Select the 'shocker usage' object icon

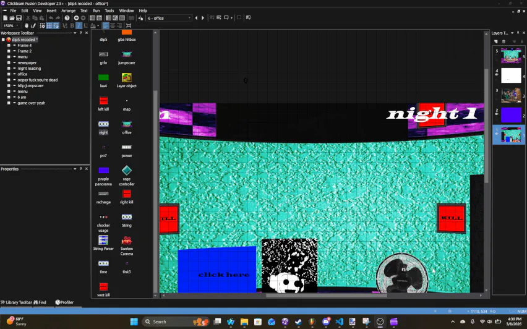[103, 217]
